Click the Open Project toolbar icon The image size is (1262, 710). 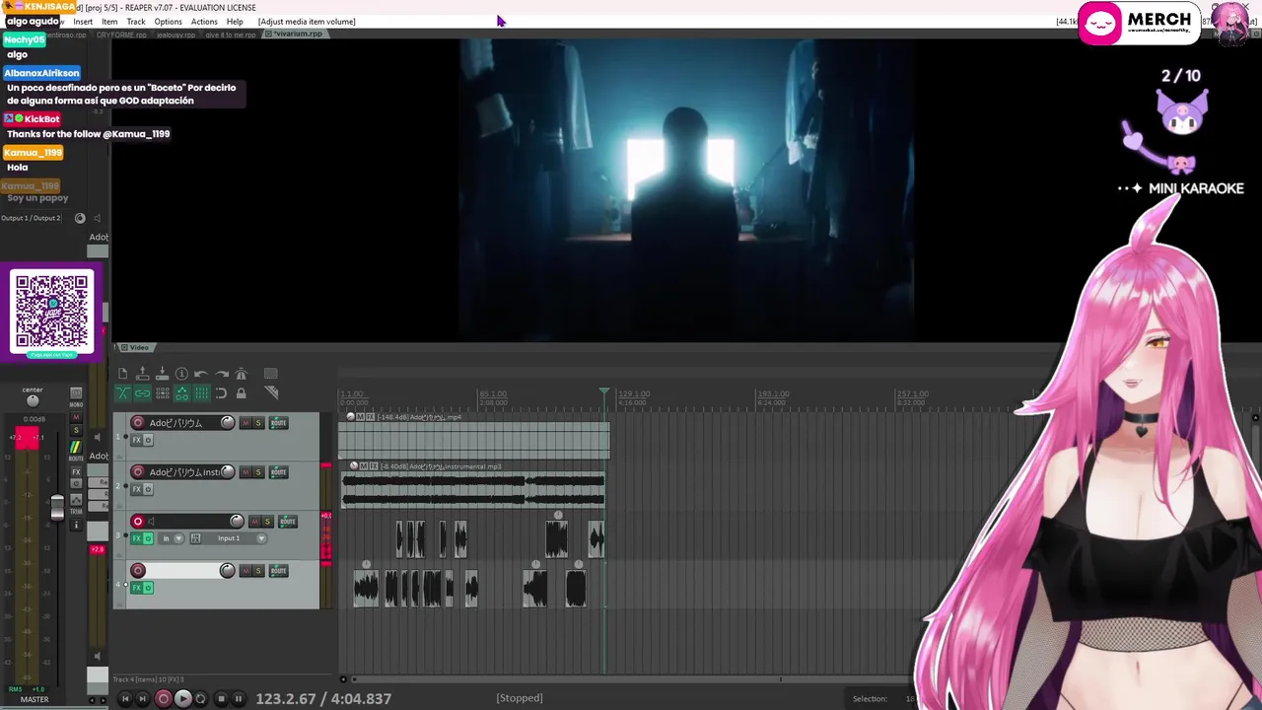click(x=142, y=374)
